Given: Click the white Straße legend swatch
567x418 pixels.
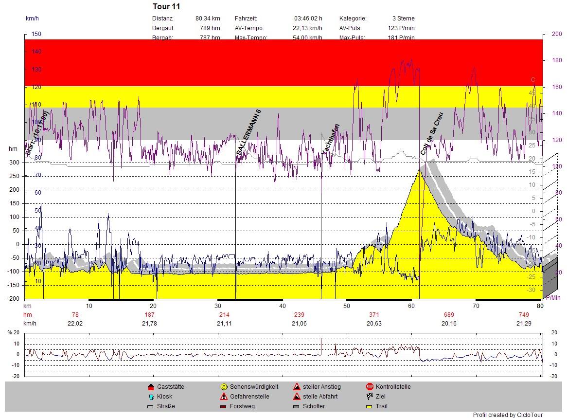Looking at the screenshot, I should 150,406.
